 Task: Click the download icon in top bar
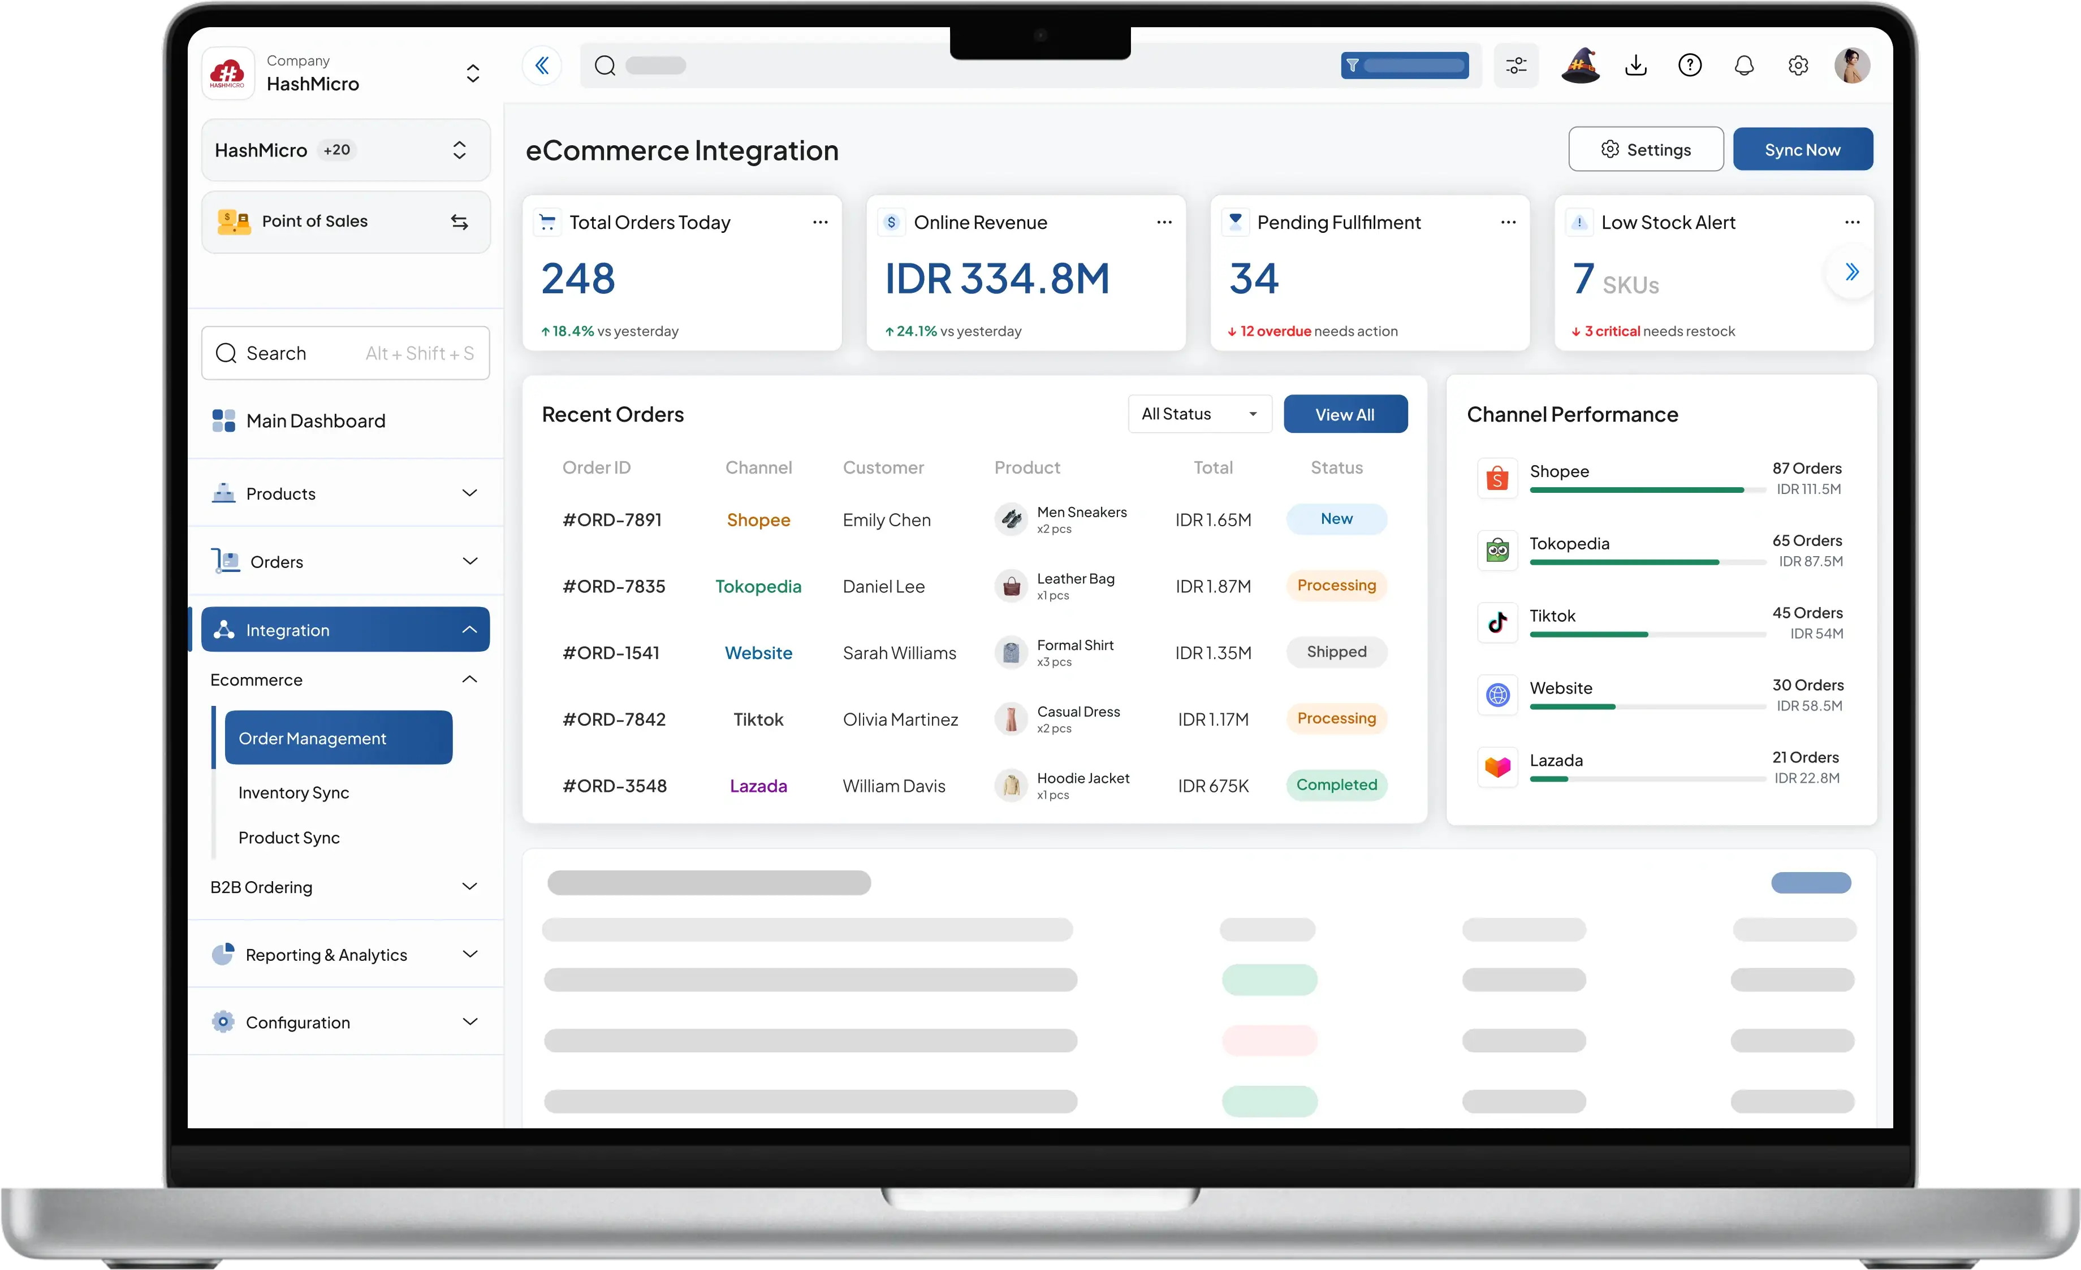[x=1636, y=65]
